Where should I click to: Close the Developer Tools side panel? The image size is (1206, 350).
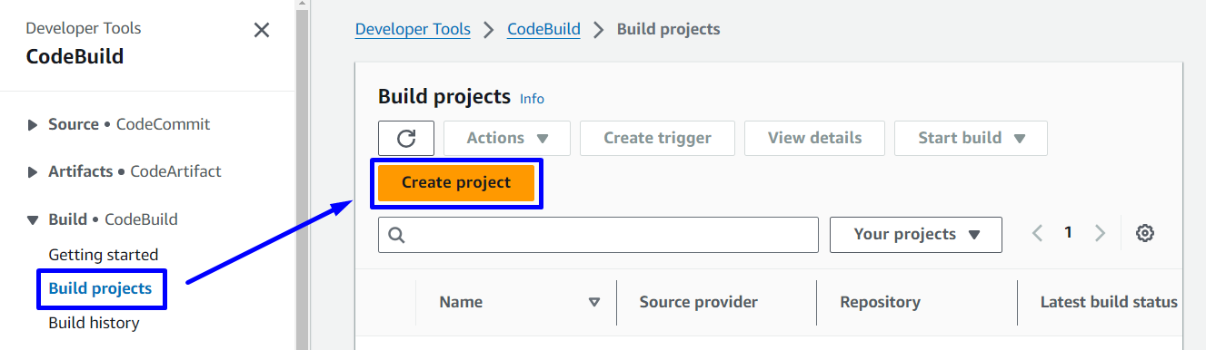tap(262, 30)
